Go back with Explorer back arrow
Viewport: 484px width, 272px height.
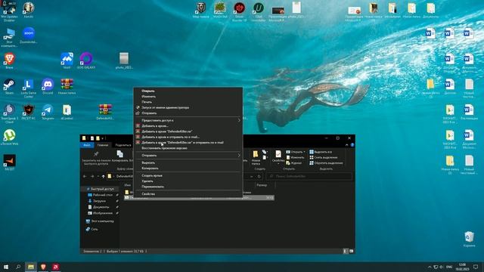tap(85, 176)
